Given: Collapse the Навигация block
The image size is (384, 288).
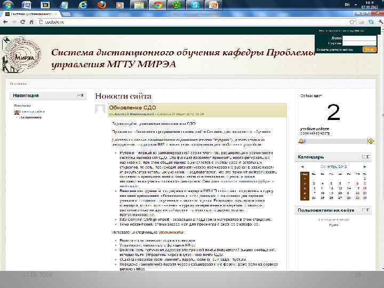Looking at the screenshot, I should 79,95.
